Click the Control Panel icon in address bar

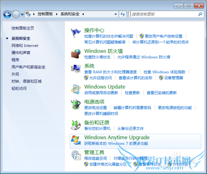click(28, 14)
